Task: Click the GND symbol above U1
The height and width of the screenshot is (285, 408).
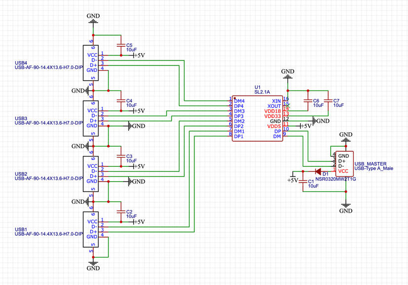Action: click(288, 74)
